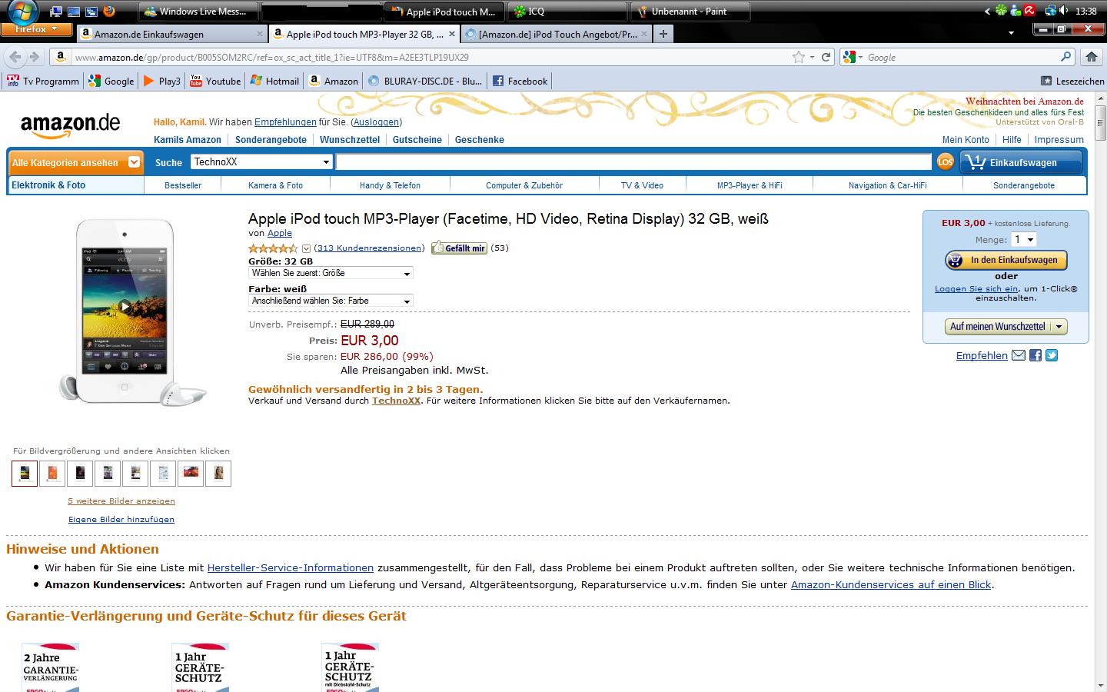The width and height of the screenshot is (1107, 692).
Task: Open Unbenannt - Paint taskbar window
Action: pos(690,11)
